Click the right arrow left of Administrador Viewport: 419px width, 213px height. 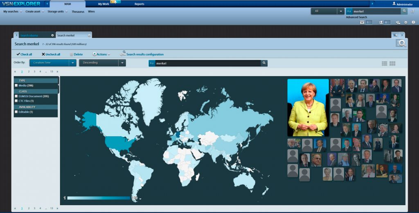(372, 4)
